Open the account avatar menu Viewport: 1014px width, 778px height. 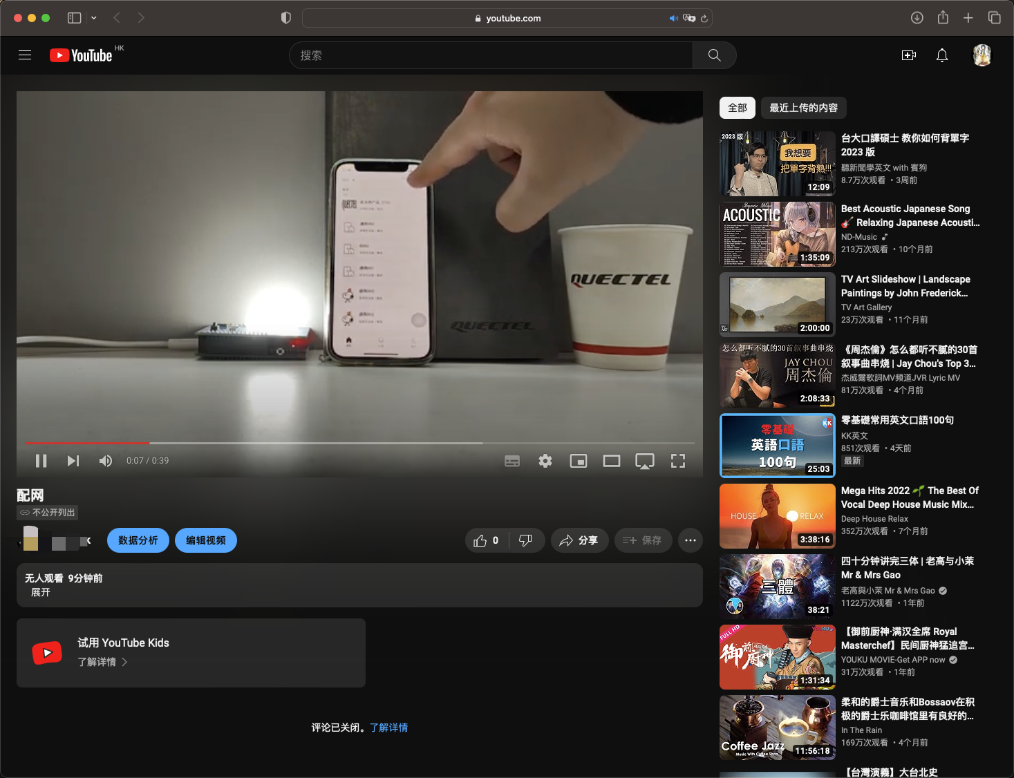982,55
